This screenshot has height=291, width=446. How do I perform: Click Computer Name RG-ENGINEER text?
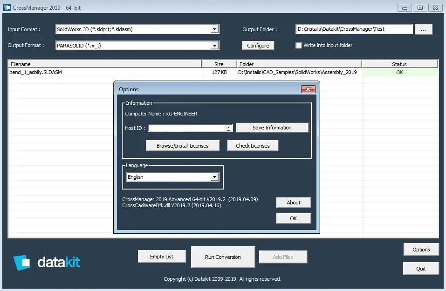161,114
